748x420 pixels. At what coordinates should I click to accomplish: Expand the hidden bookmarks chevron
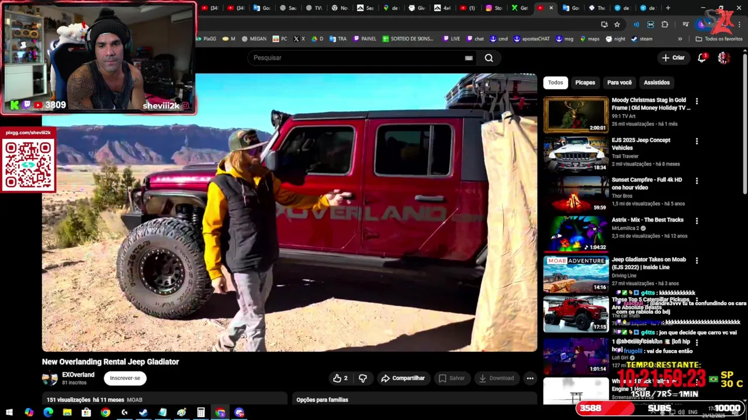[x=680, y=38]
